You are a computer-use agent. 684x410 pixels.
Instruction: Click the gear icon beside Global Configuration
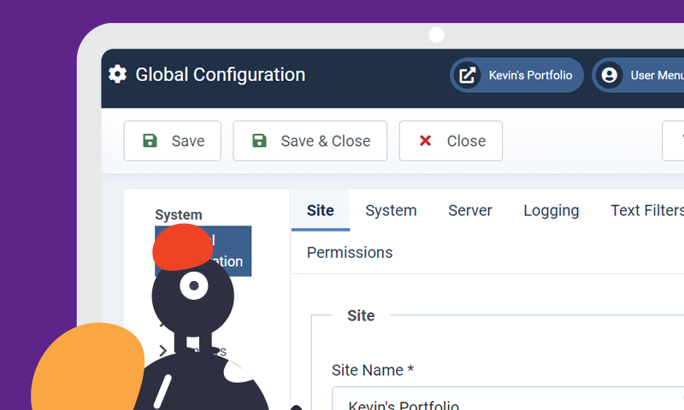[117, 74]
